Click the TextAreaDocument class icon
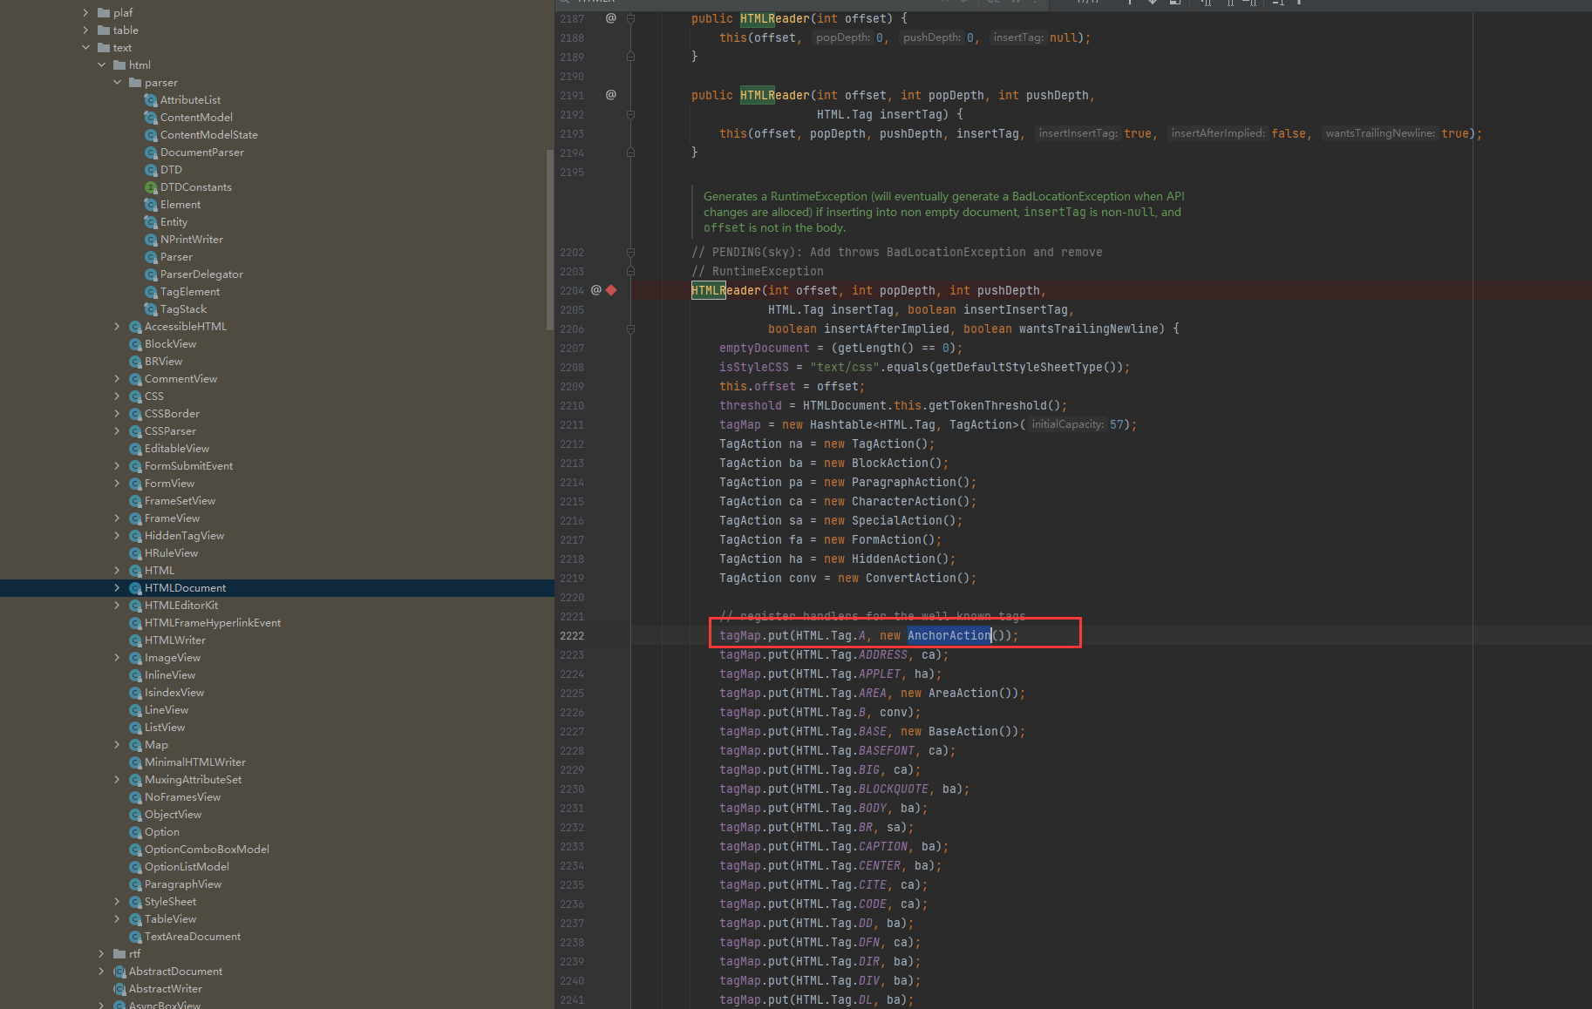Image resolution: width=1592 pixels, height=1009 pixels. (135, 937)
